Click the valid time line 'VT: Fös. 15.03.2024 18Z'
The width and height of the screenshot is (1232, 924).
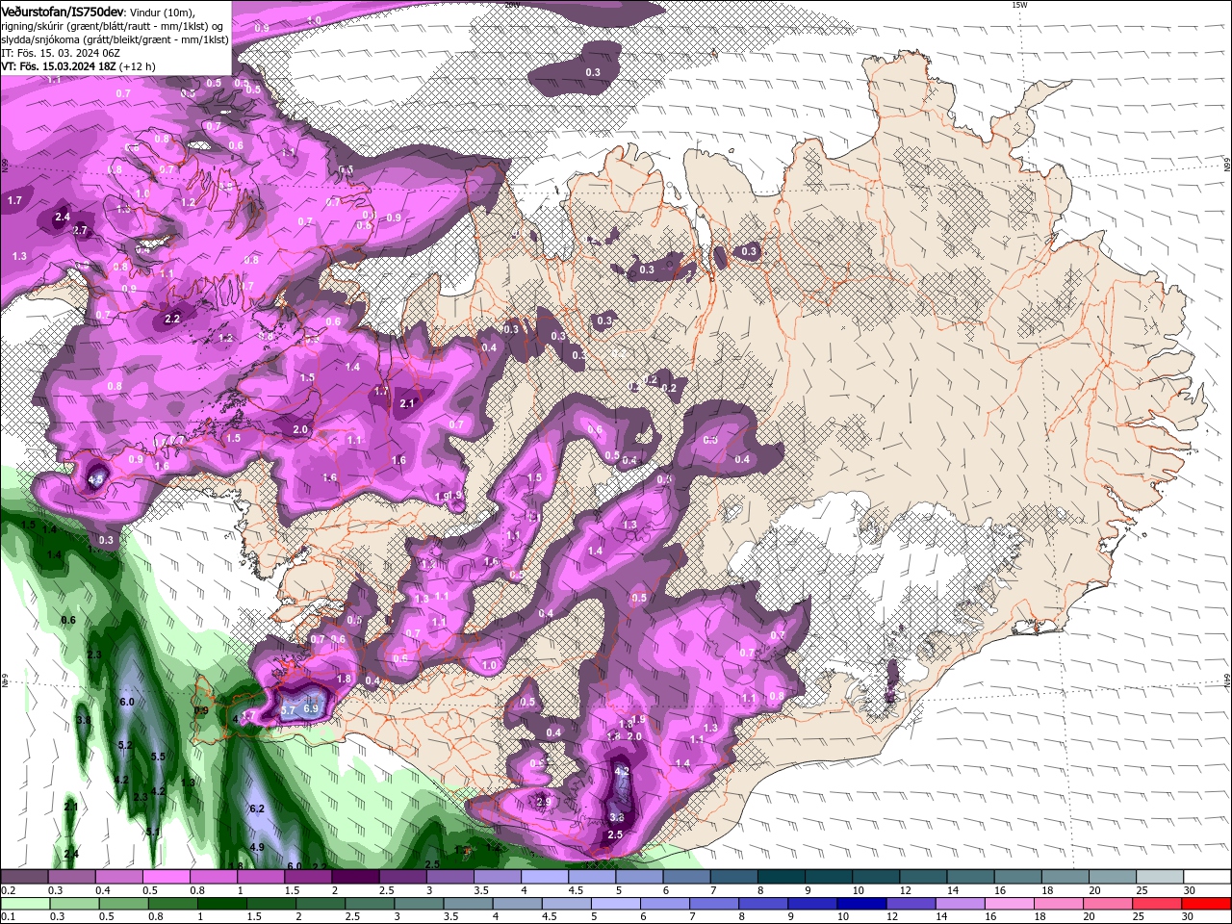(59, 66)
